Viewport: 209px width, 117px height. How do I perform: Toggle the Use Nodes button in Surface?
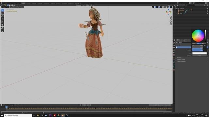(184, 47)
